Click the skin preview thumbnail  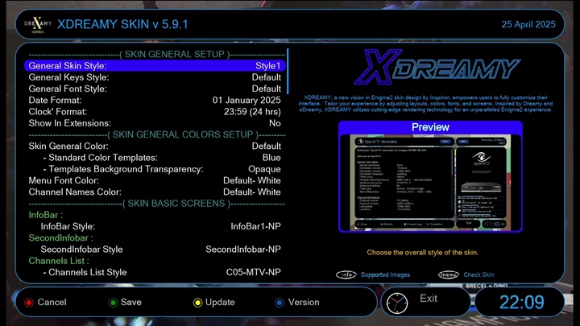(x=430, y=183)
